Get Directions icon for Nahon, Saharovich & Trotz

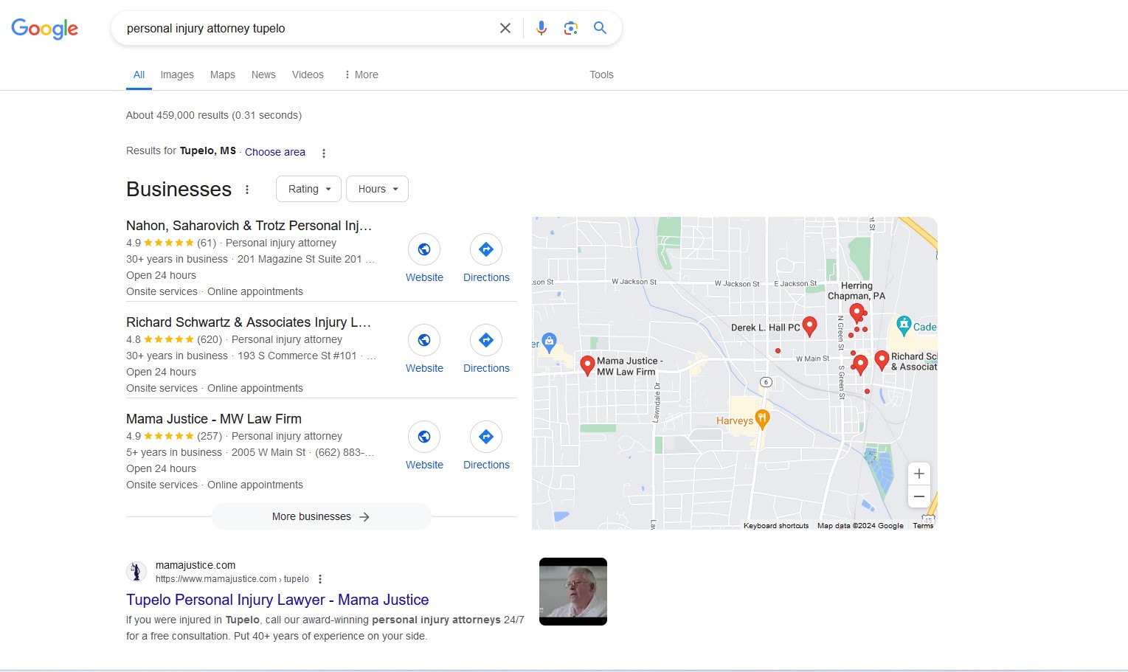coord(486,249)
